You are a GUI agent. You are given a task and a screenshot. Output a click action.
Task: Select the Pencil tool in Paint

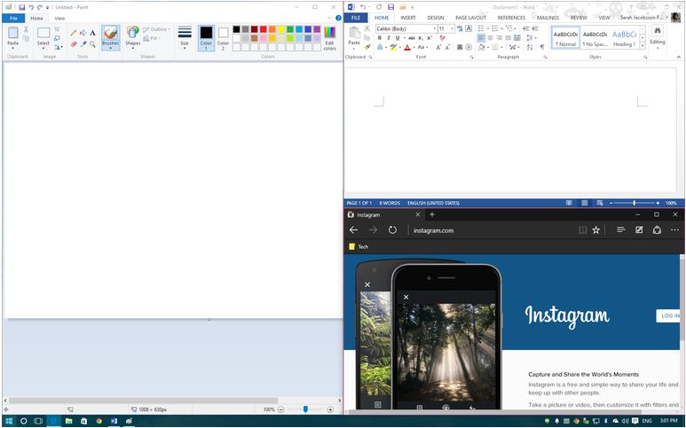pos(74,33)
